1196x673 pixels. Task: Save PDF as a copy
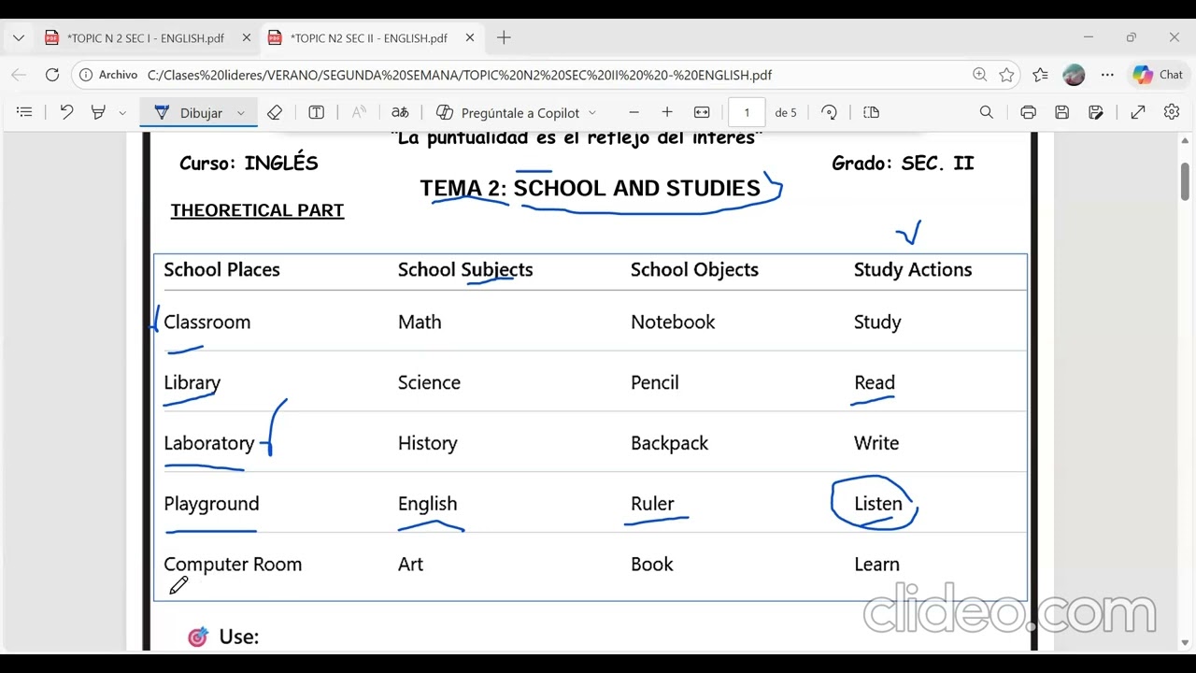tap(1096, 112)
